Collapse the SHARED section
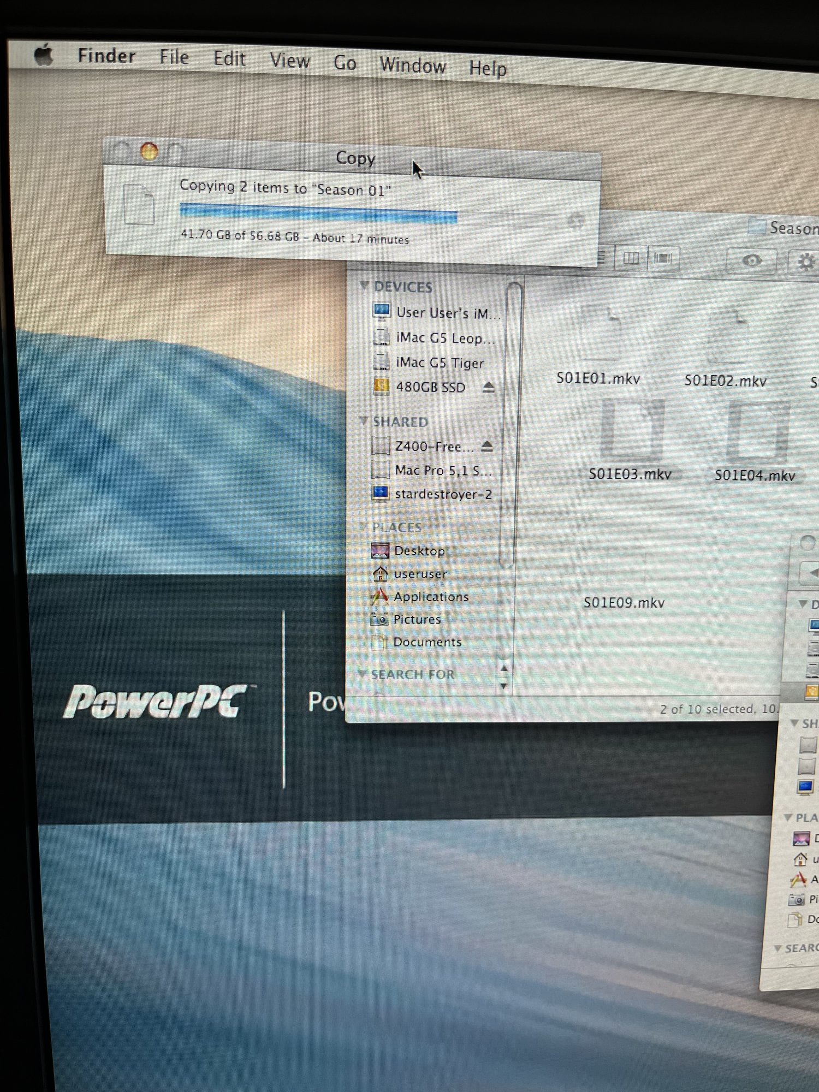 tap(364, 420)
